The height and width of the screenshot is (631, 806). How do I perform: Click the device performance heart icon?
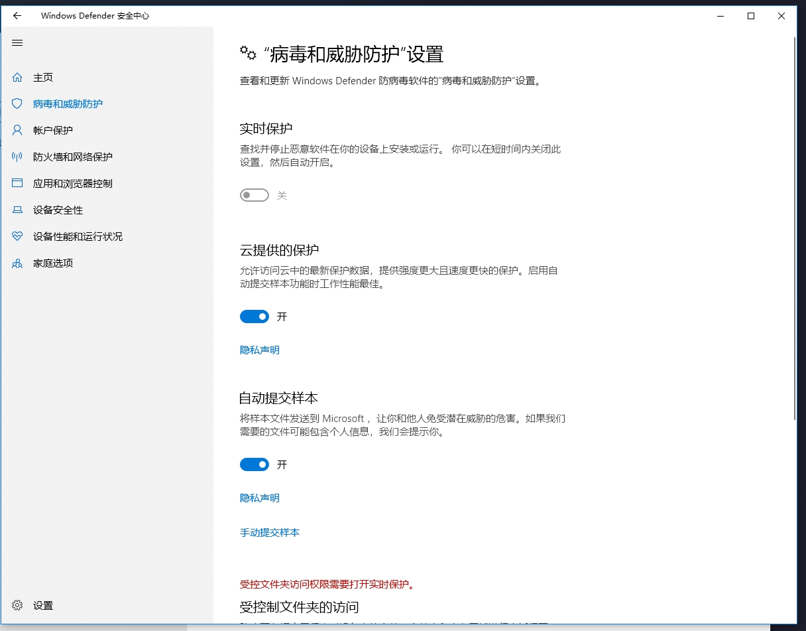pyautogui.click(x=17, y=237)
